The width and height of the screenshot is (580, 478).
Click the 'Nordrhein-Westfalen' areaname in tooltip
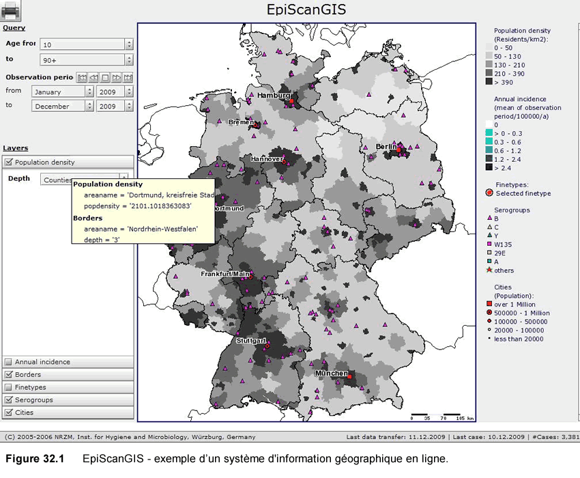pos(162,229)
